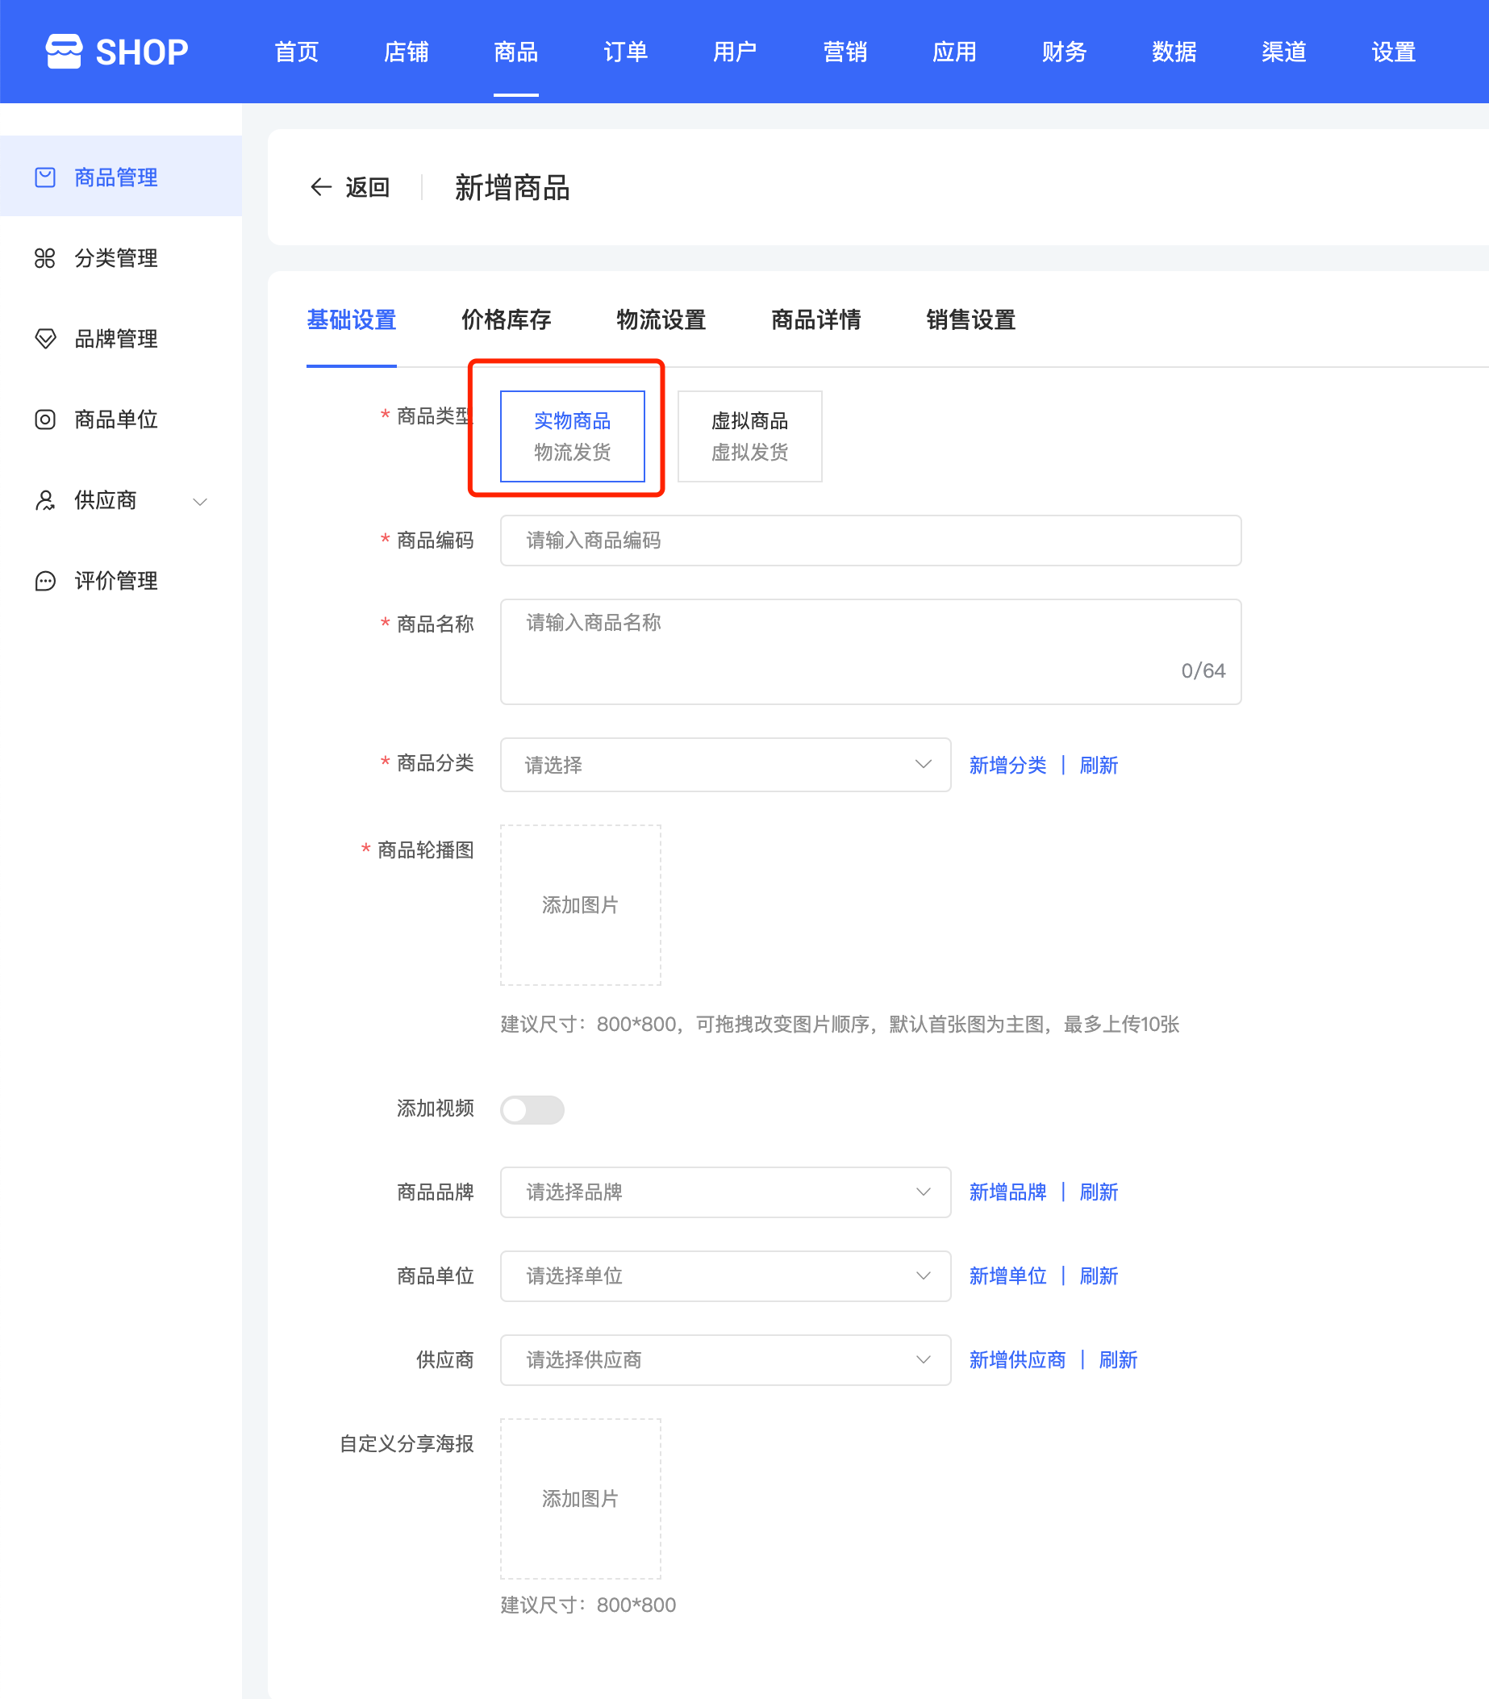Click the 新增分类 link
Viewport: 1489px width, 1699px height.
pyautogui.click(x=1007, y=765)
